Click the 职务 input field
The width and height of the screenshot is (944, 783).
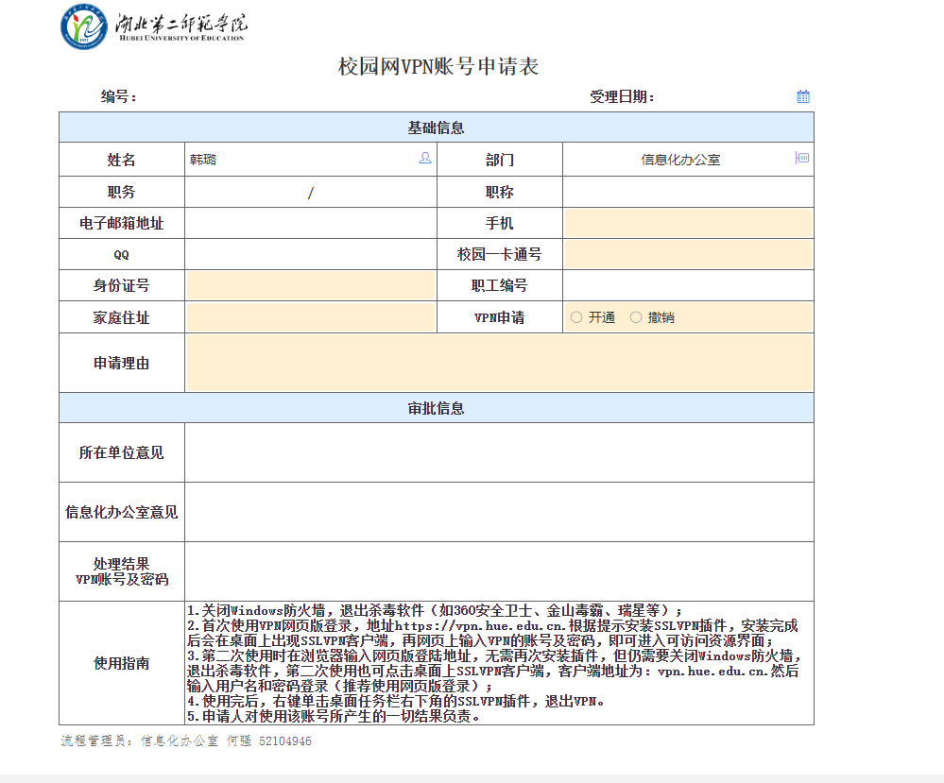click(x=310, y=193)
